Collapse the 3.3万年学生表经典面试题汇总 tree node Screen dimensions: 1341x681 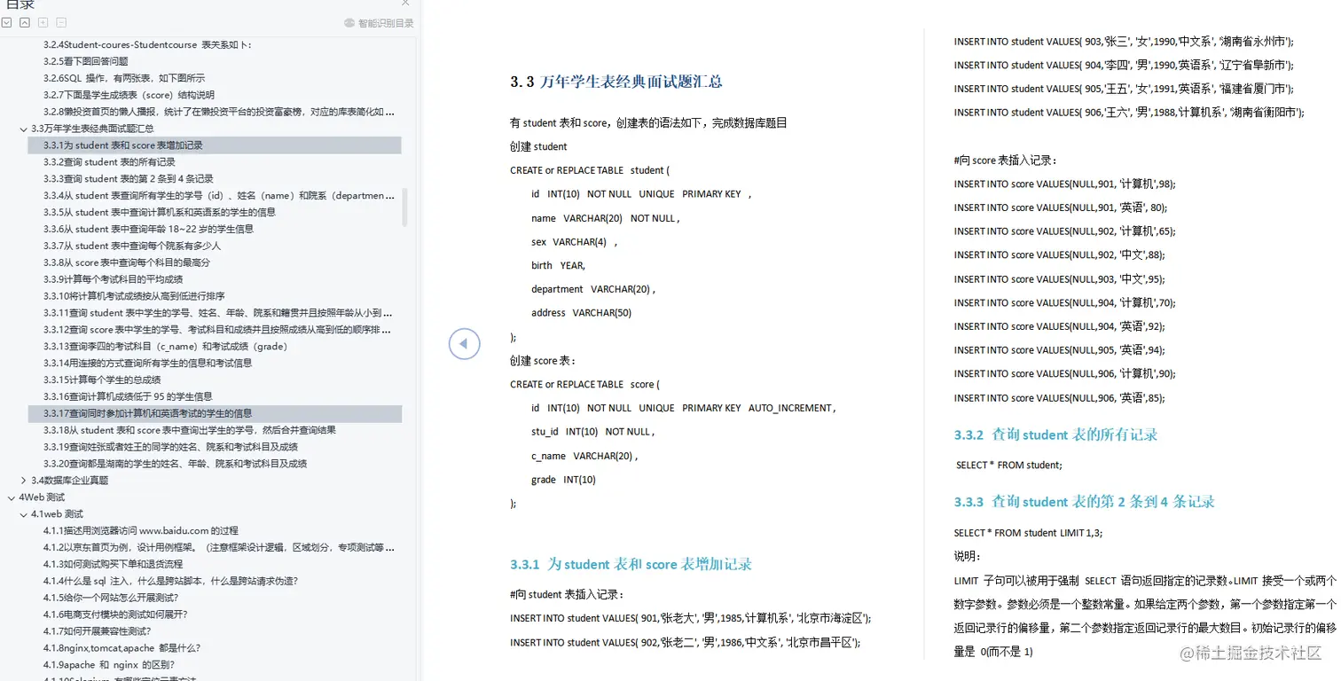tap(24, 129)
